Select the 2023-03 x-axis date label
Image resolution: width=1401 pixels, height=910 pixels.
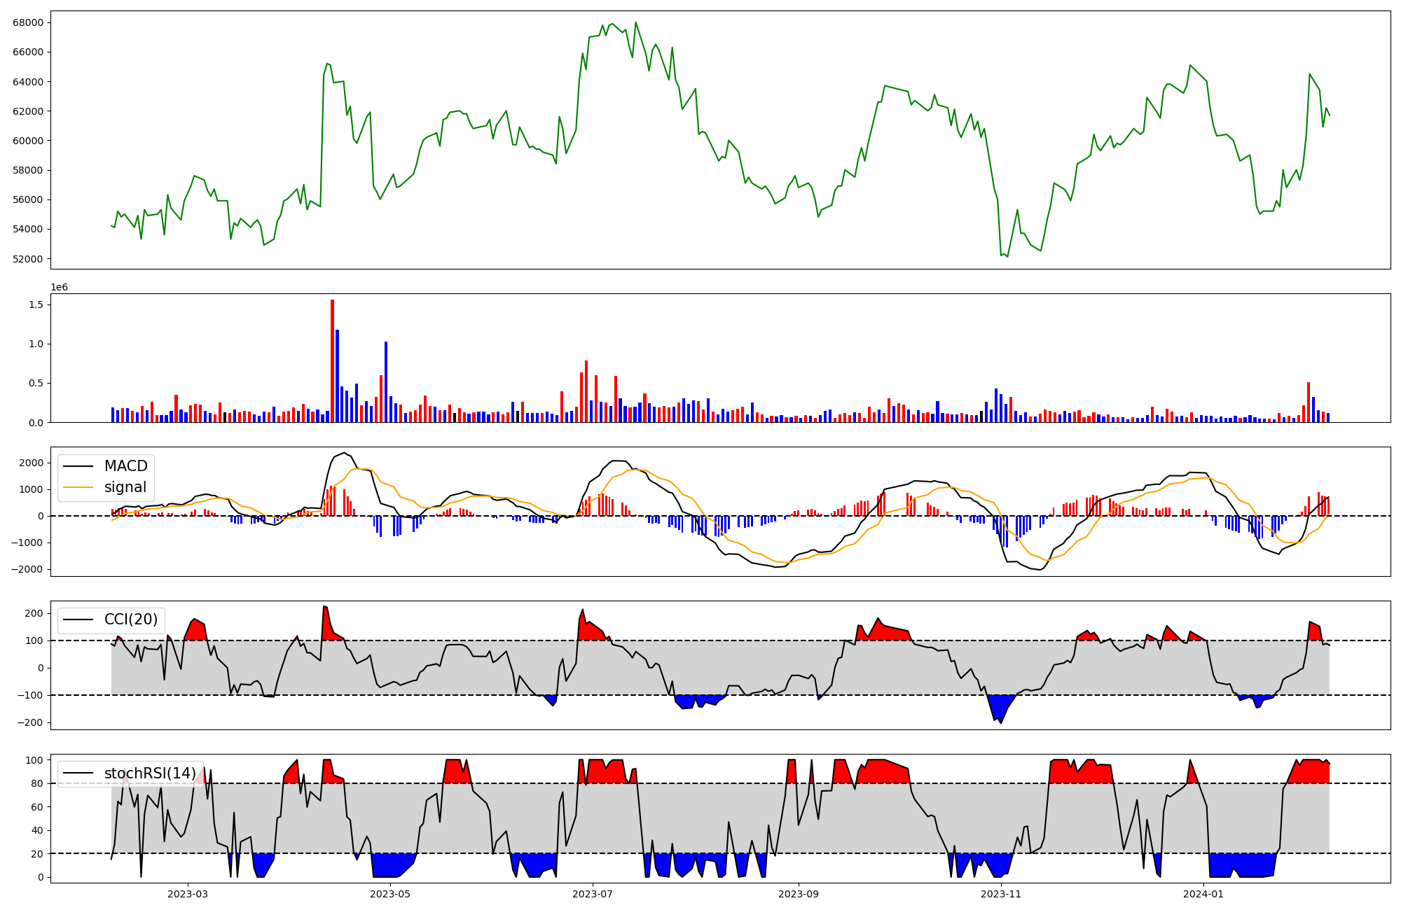(187, 894)
